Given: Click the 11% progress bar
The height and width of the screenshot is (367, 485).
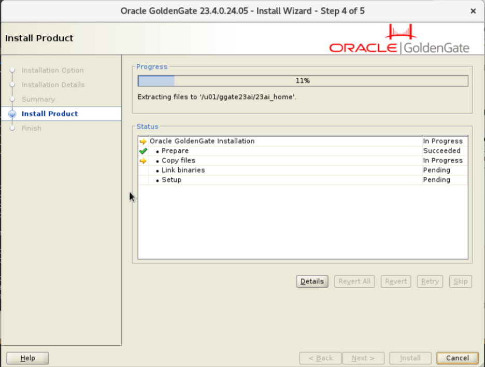Looking at the screenshot, I should pos(303,81).
